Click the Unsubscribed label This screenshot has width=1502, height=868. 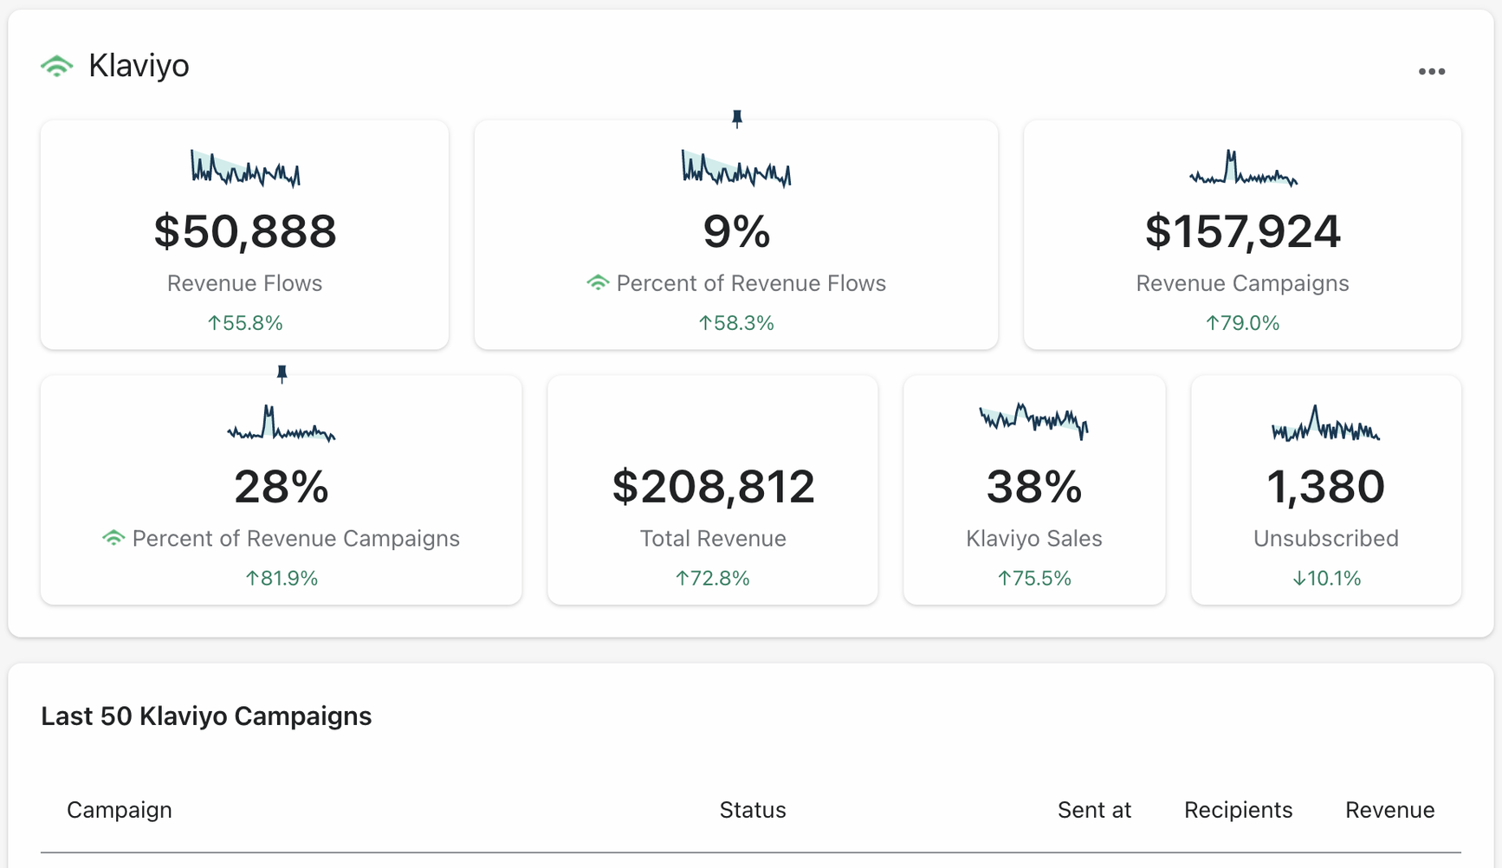1325,538
